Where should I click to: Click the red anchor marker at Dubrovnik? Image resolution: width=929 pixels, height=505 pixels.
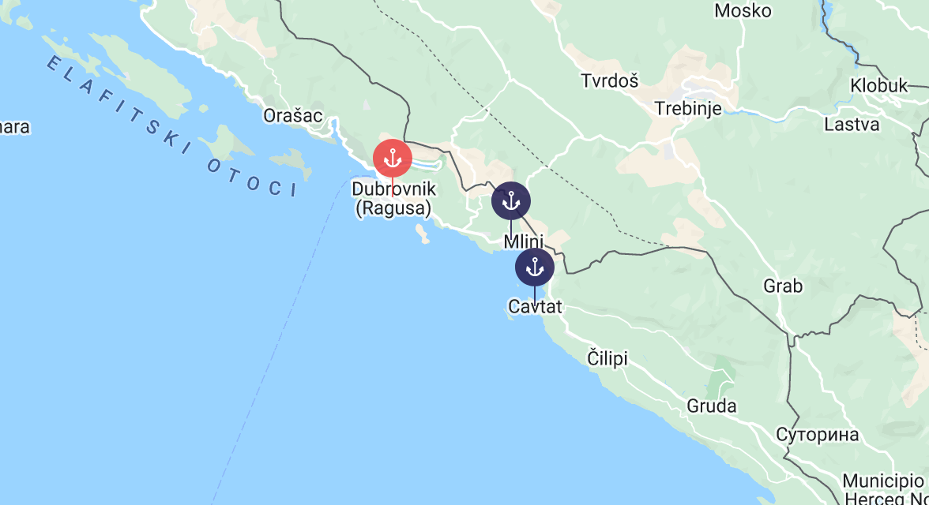[x=392, y=159]
